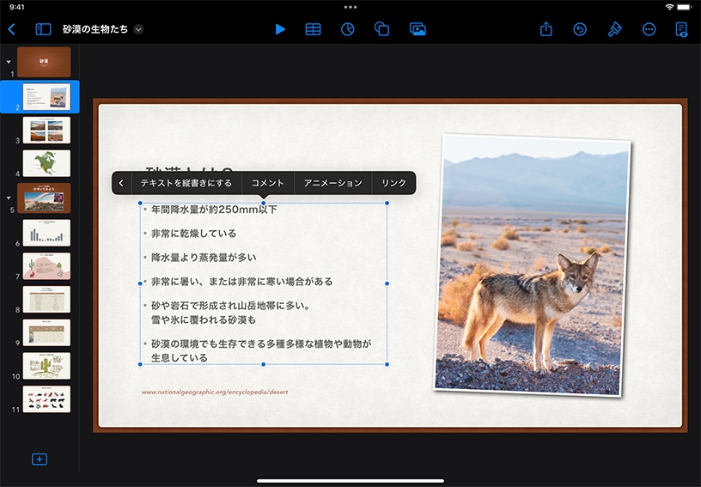
Task: Undo the last action
Action: (580, 29)
